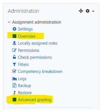Open the Advanced grading link
The height and width of the screenshot is (110, 102).
click(34, 100)
